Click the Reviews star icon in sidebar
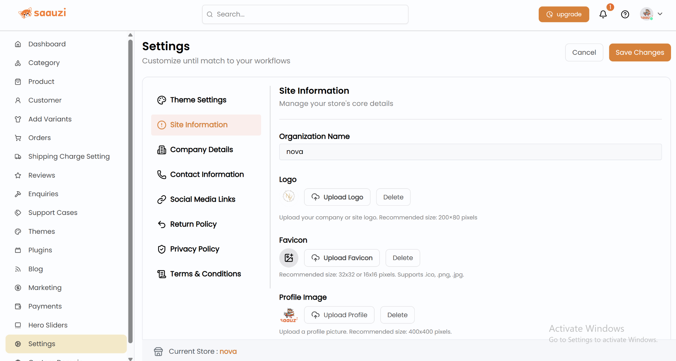 18,175
